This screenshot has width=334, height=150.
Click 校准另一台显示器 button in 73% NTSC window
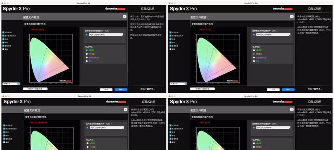click(202, 89)
